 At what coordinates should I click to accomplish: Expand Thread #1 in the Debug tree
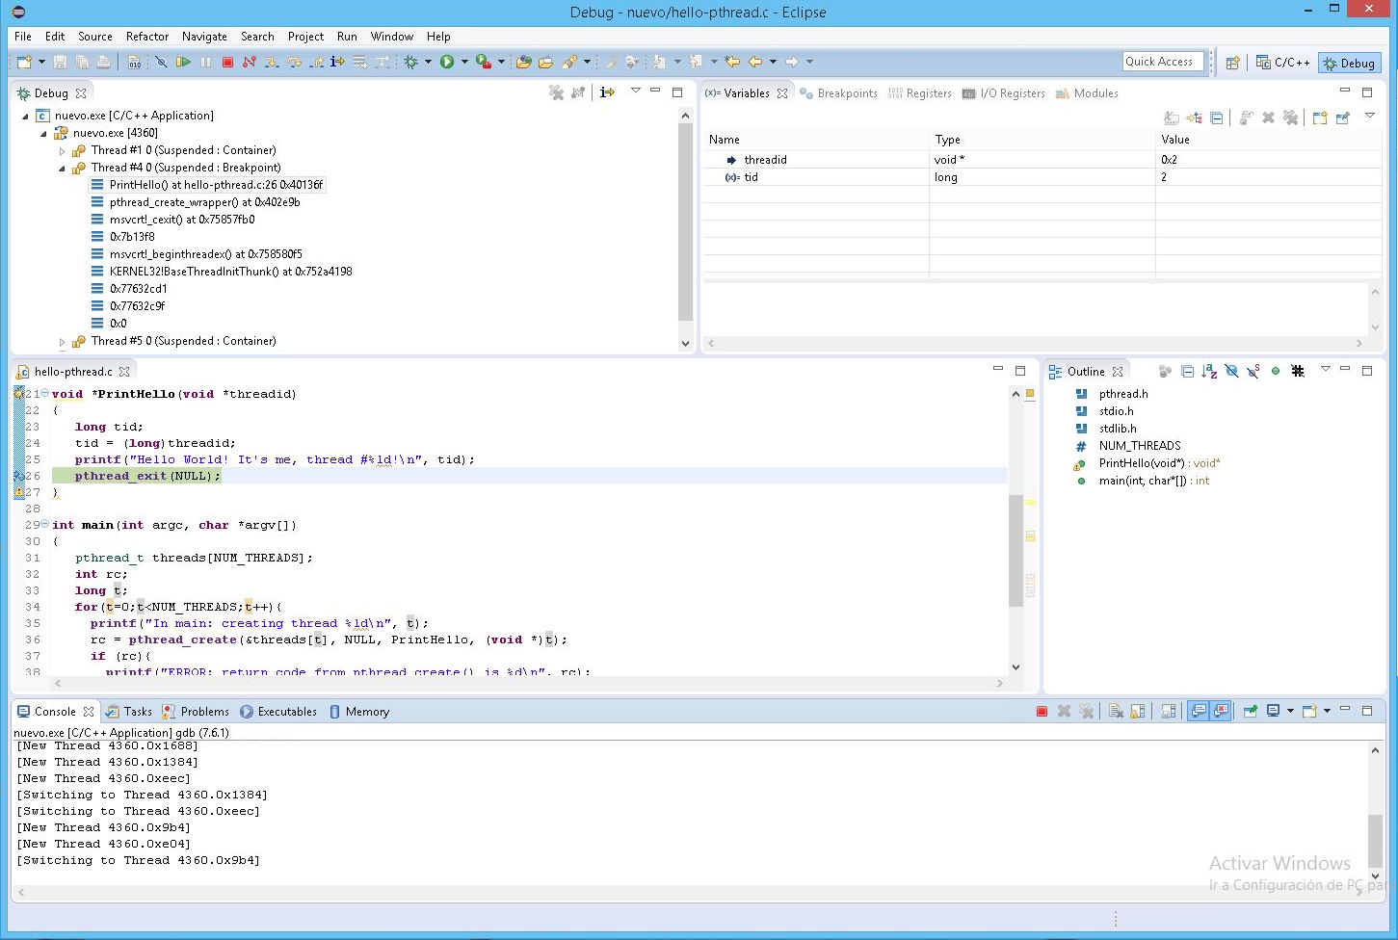[63, 151]
